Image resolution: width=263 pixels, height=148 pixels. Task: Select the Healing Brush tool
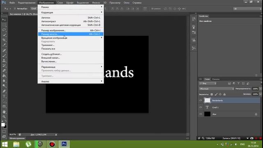point(4,51)
